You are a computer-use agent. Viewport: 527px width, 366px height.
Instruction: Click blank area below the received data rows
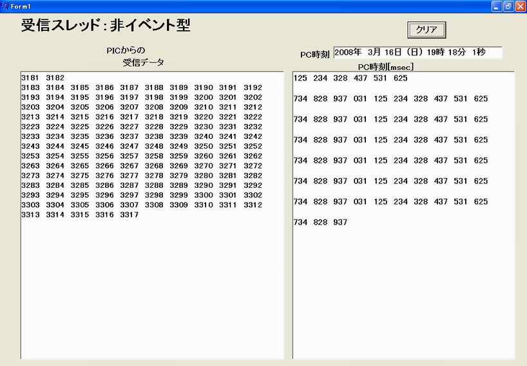152,289
